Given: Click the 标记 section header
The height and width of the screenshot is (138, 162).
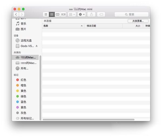Looking at the screenshot, I should 16,75.
